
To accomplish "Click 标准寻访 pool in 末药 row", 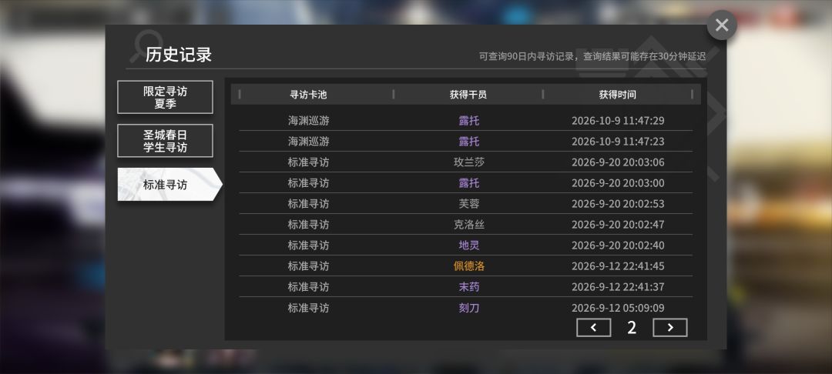I will tap(308, 286).
